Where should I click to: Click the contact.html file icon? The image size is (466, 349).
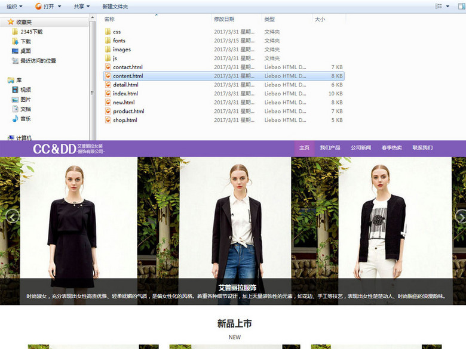[x=108, y=67]
